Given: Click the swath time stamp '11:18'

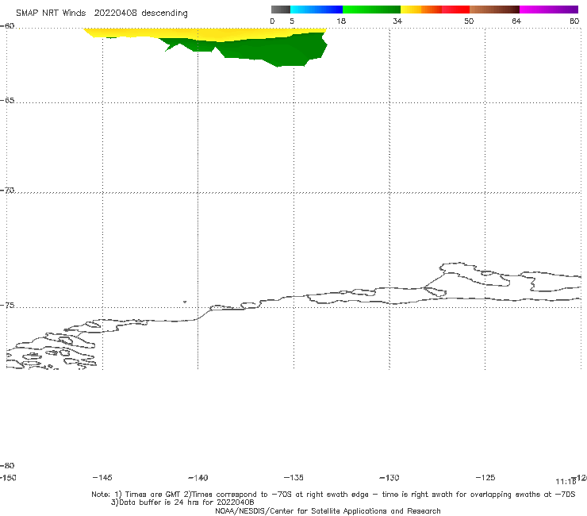Looking at the screenshot, I should point(566,482).
